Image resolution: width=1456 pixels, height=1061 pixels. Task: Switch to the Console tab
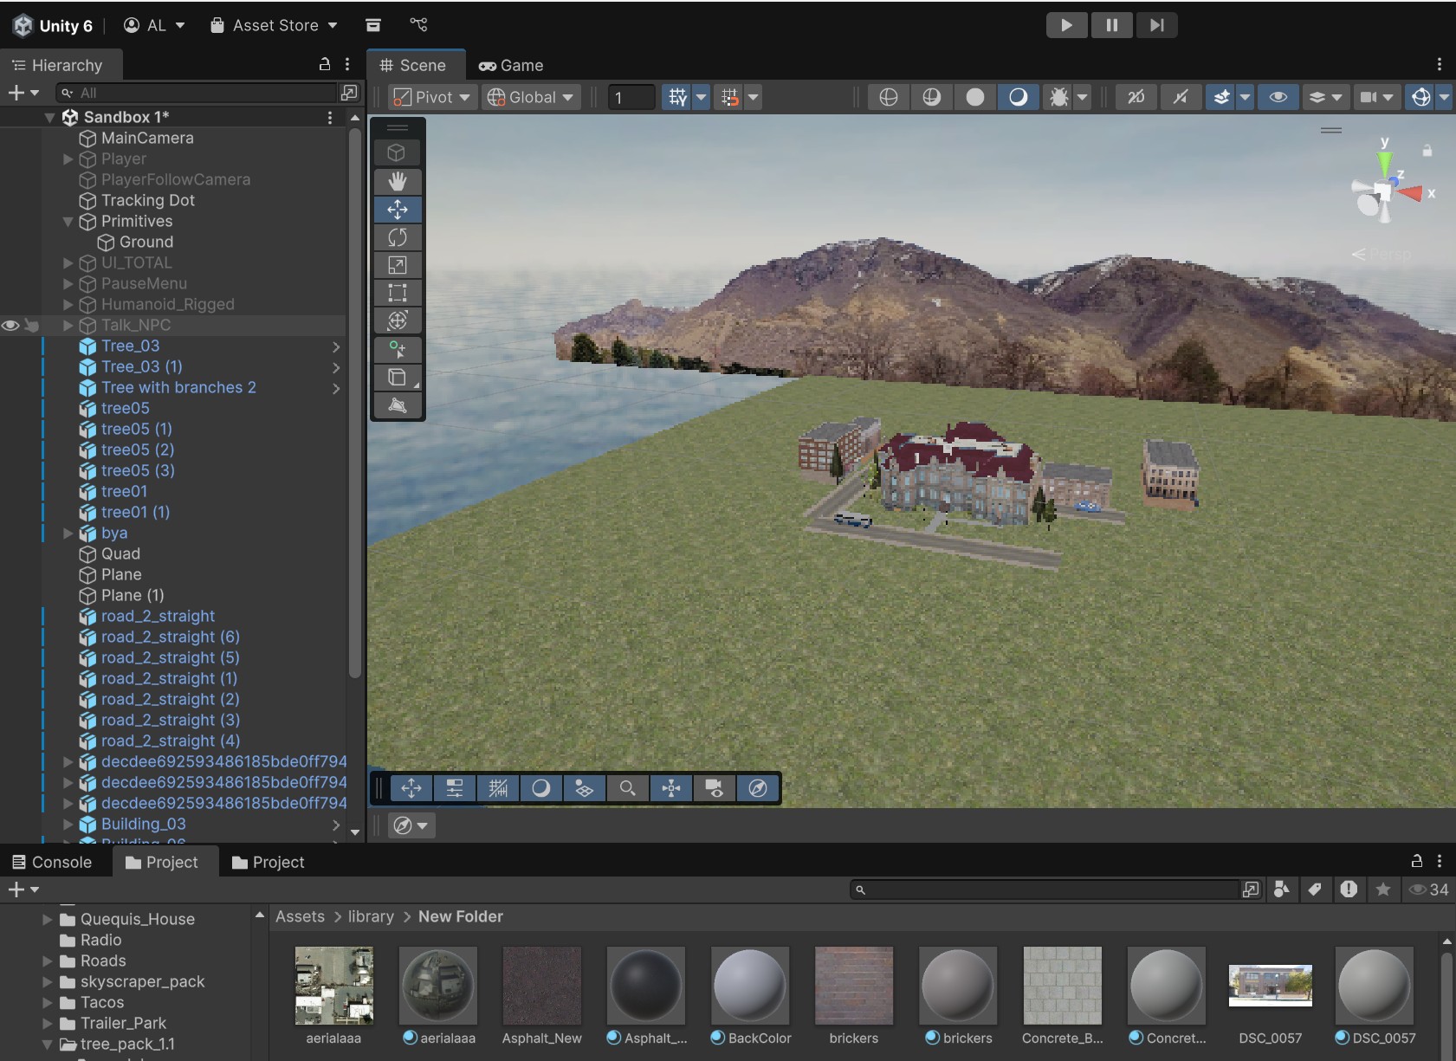(x=52, y=862)
